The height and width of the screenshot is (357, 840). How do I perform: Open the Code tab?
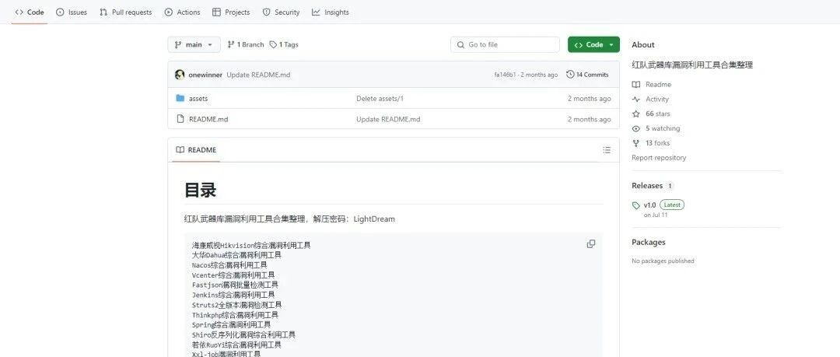(x=30, y=12)
